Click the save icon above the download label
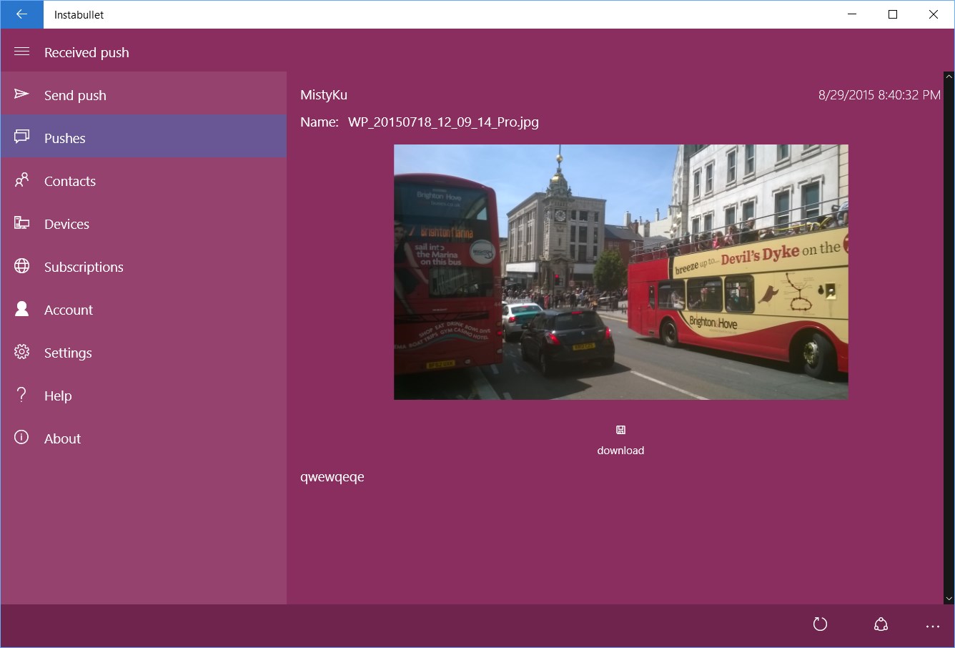The height and width of the screenshot is (648, 955). coord(620,430)
